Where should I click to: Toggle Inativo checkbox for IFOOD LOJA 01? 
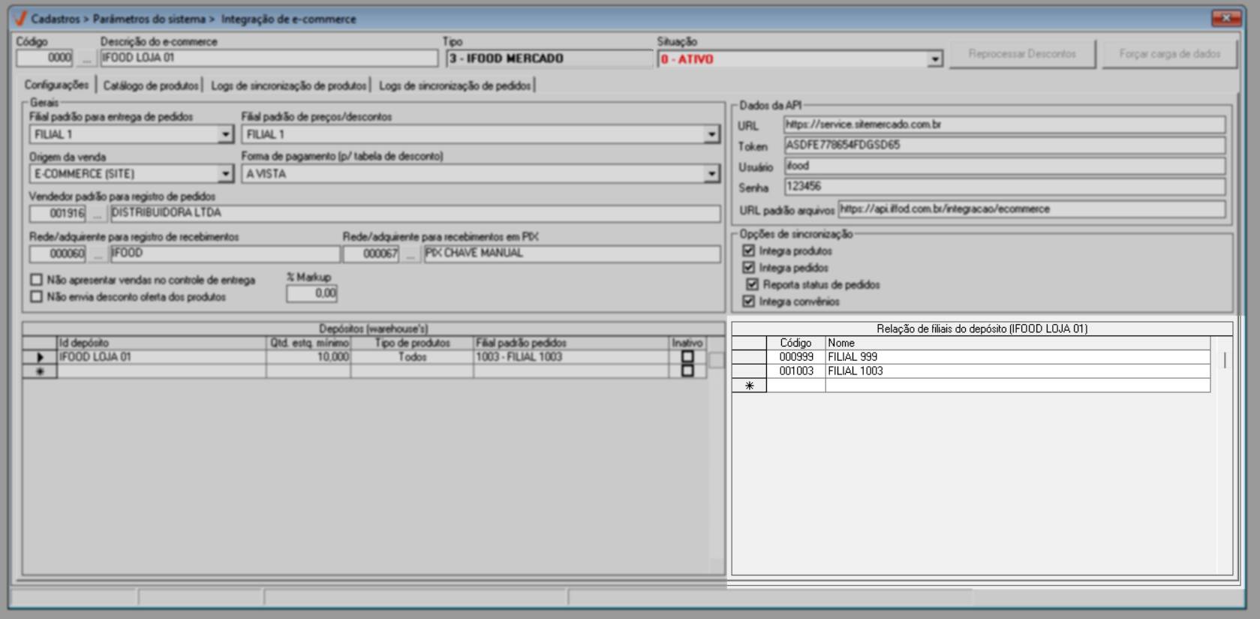[x=687, y=357]
